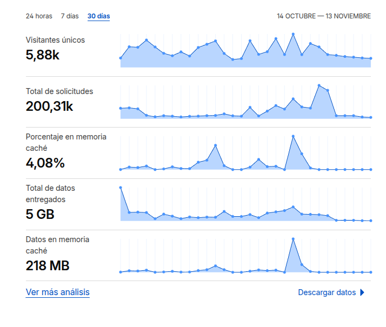Click the 218 MB cached data value
Screen dimensions: 386x327
(48, 266)
